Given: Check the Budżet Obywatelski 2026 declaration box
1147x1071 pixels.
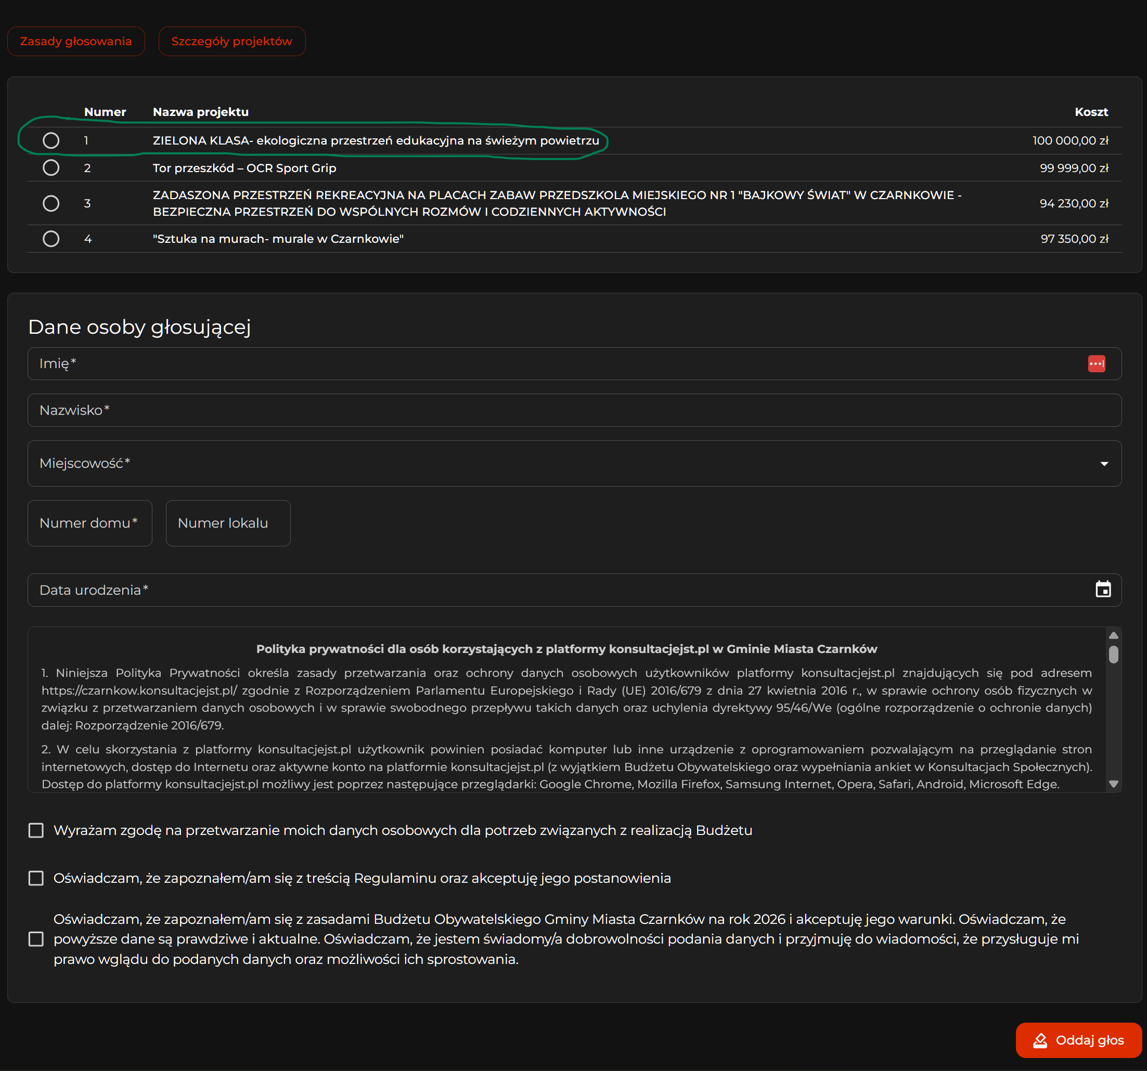Looking at the screenshot, I should [x=36, y=939].
